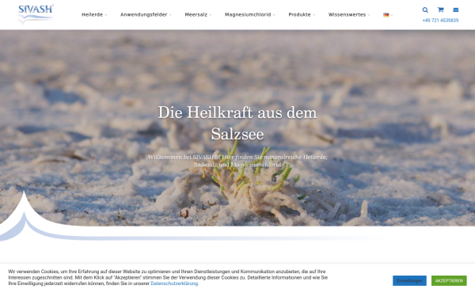
Task: Open the Datenschutzerklärung link
Action: pyautogui.click(x=174, y=284)
